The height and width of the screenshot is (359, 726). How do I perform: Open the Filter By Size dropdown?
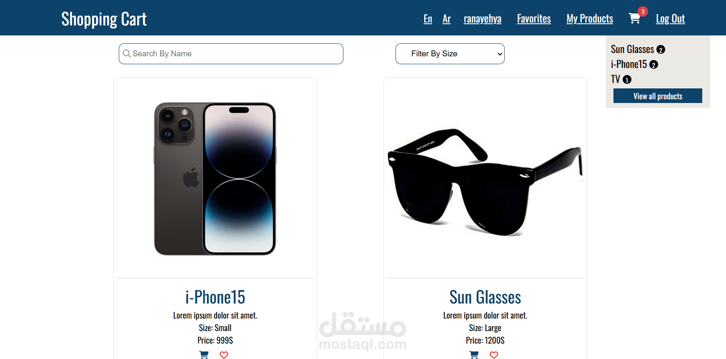coord(450,54)
